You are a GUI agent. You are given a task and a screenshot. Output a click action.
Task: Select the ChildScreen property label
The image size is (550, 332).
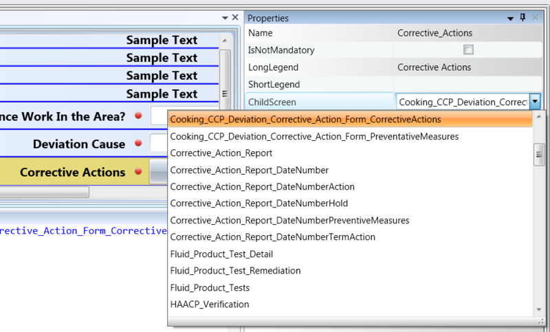point(272,102)
